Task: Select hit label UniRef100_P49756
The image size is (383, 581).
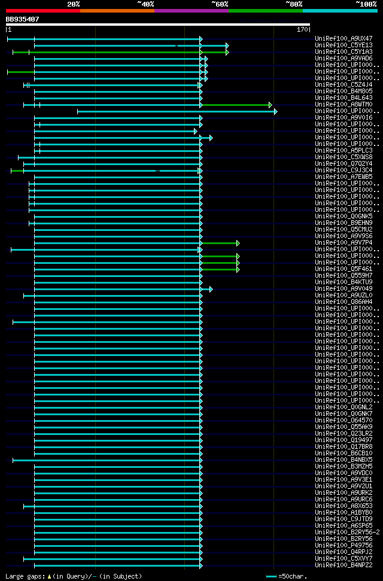Action: tap(344, 546)
